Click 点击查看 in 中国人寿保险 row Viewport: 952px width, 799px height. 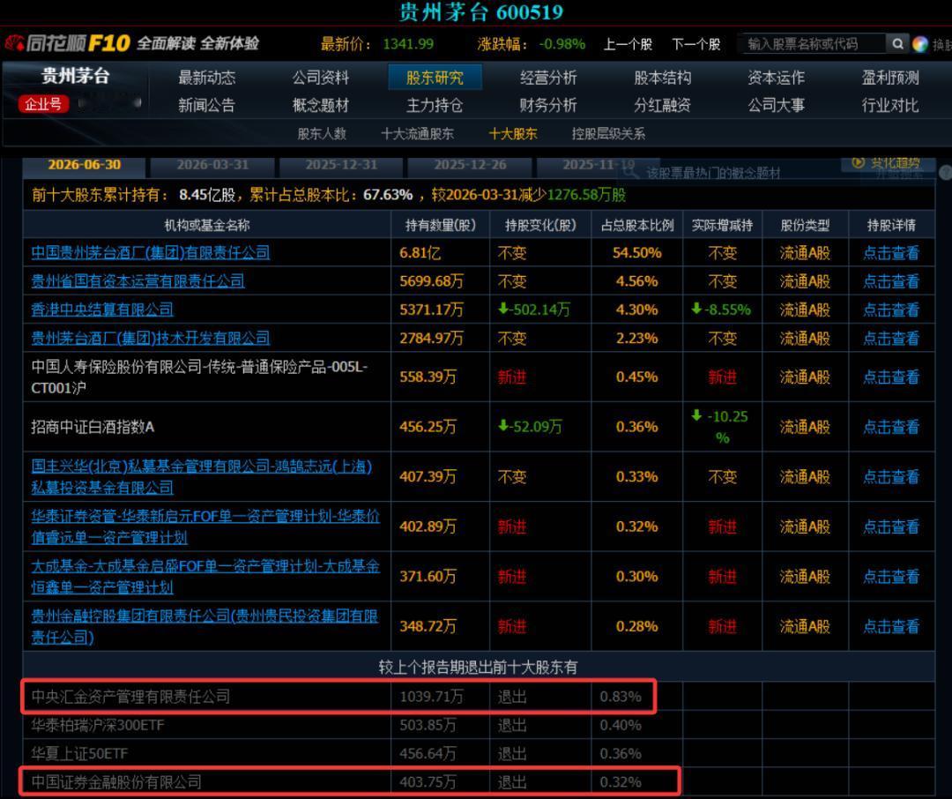coord(890,377)
